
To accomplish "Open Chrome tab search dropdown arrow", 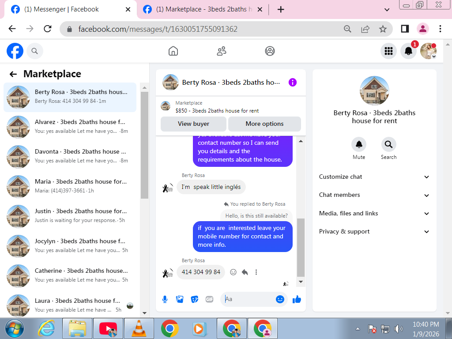I will pyautogui.click(x=387, y=10).
